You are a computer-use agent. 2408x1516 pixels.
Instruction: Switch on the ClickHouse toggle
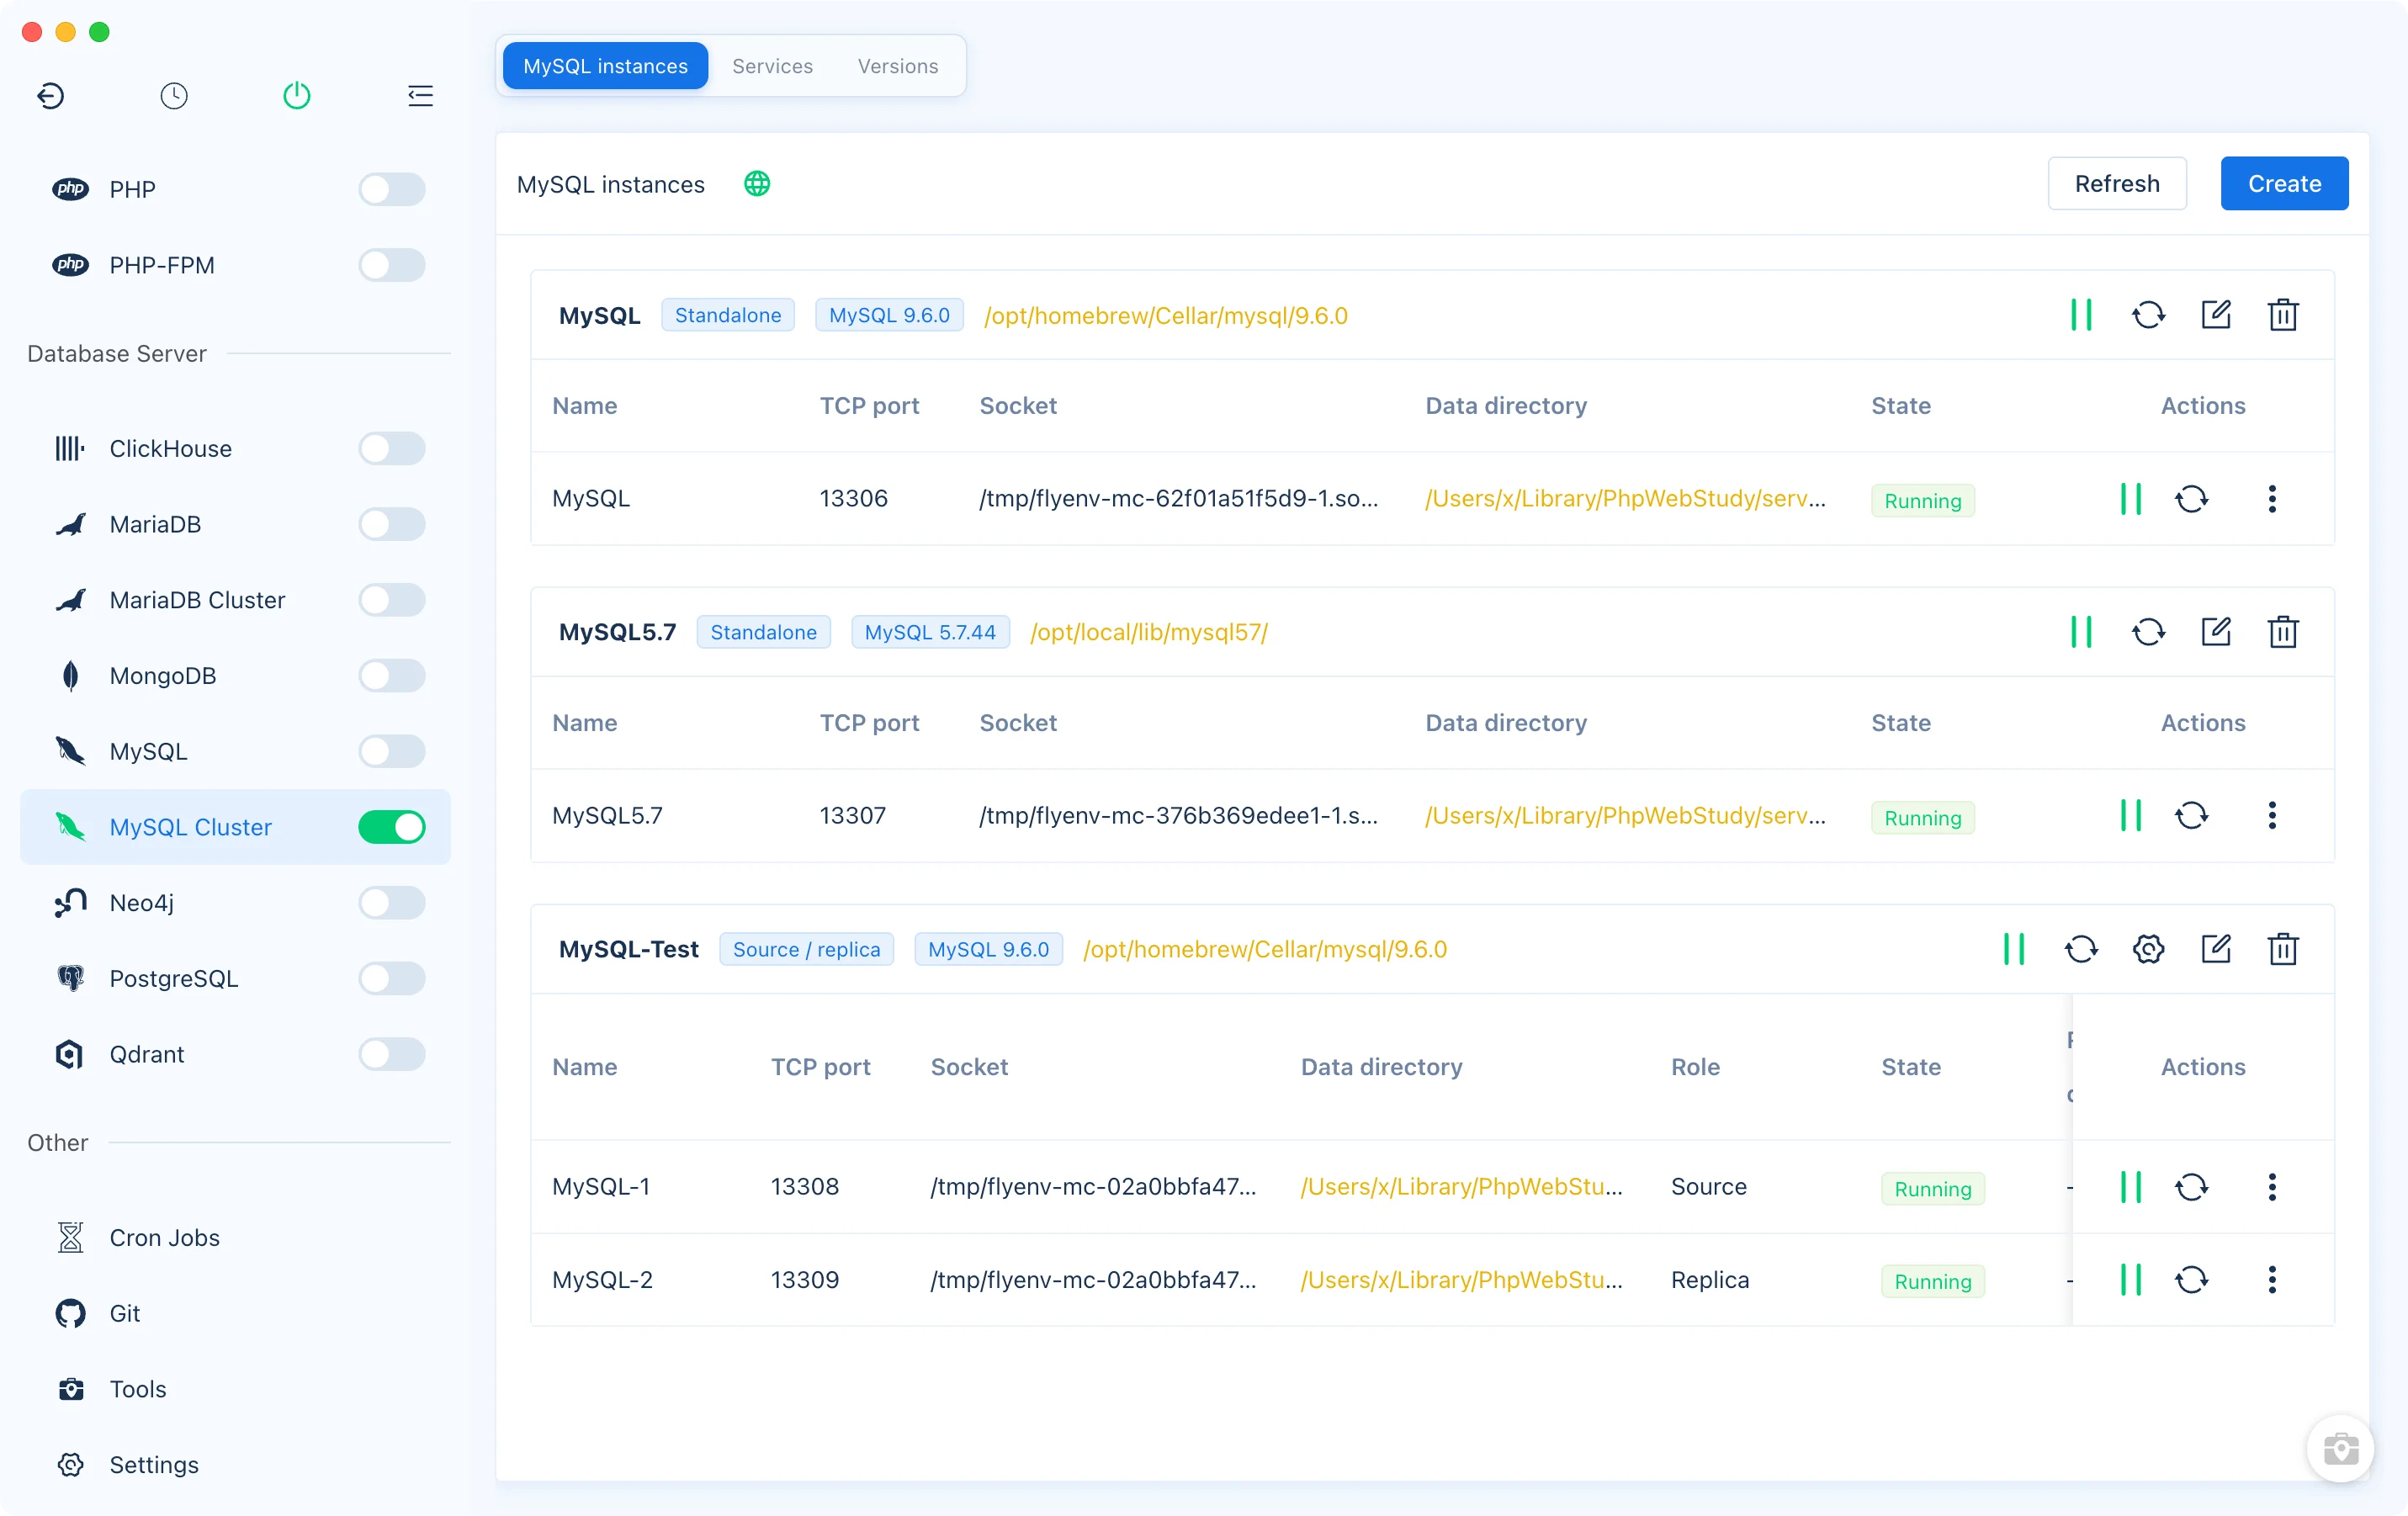pyautogui.click(x=392, y=448)
